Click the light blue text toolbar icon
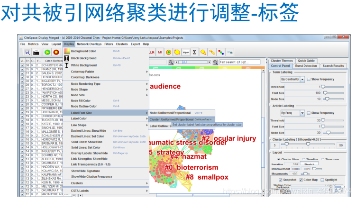Image resolution: width=356 pixels, height=200 pixels. (230, 53)
